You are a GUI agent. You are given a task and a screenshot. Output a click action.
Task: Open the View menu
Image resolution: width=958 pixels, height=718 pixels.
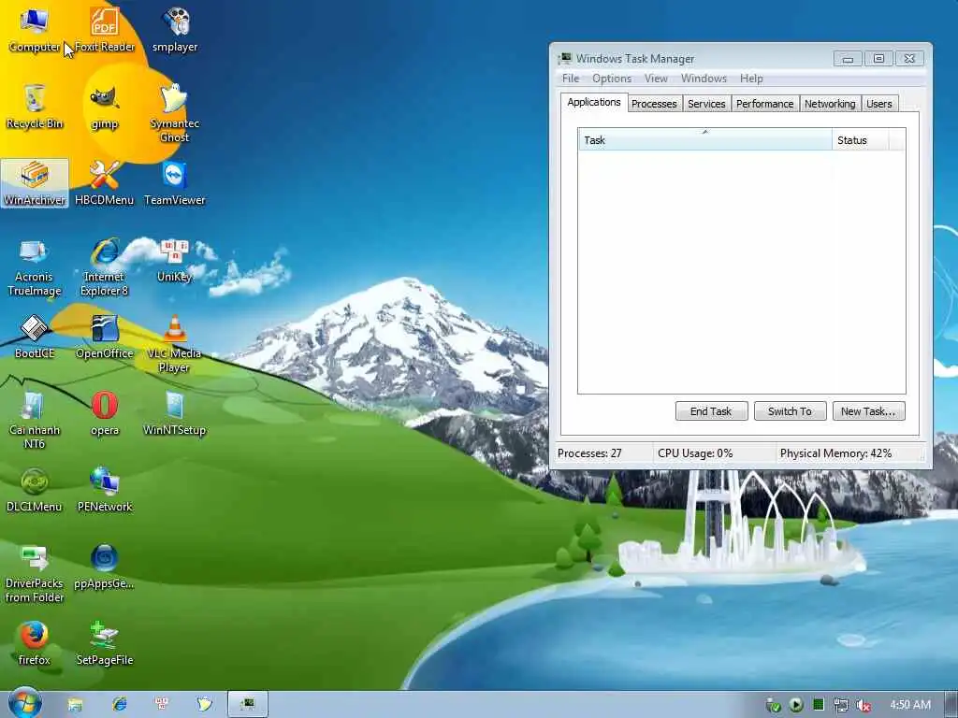tap(656, 79)
